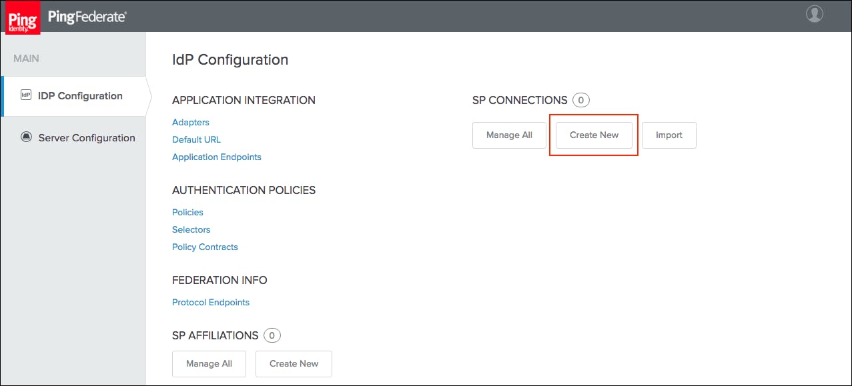Image resolution: width=852 pixels, height=386 pixels.
Task: Open Policy Contracts link
Action: pos(205,247)
